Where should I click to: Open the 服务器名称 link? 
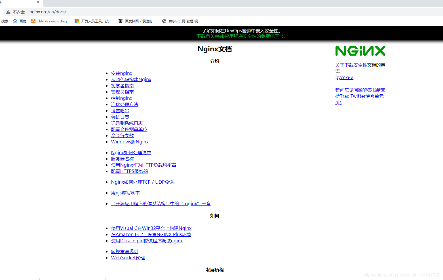122,159
